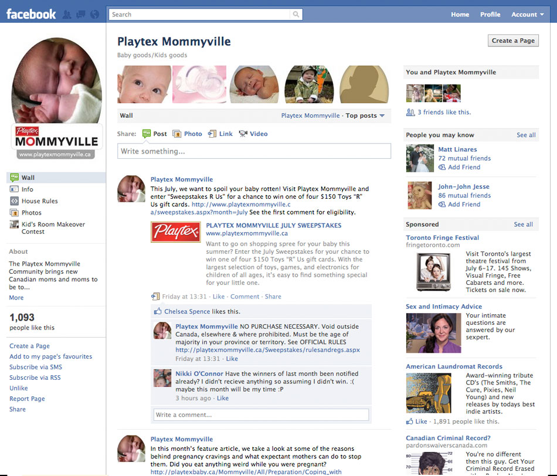Open PLAYTEX MOMMYVILLE JULY SWEEPSTAKES link title

point(274,225)
